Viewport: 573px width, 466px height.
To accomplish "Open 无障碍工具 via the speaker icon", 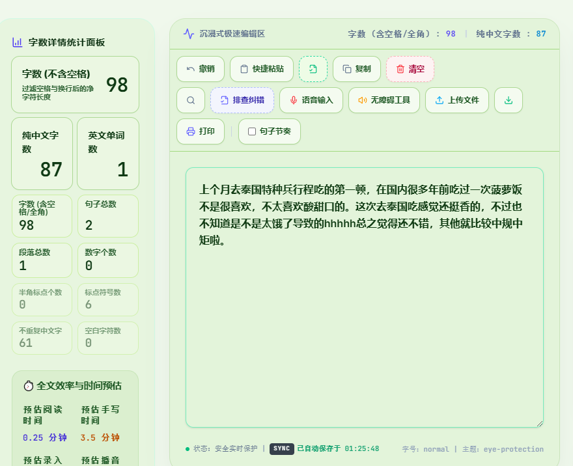I will pyautogui.click(x=362, y=100).
